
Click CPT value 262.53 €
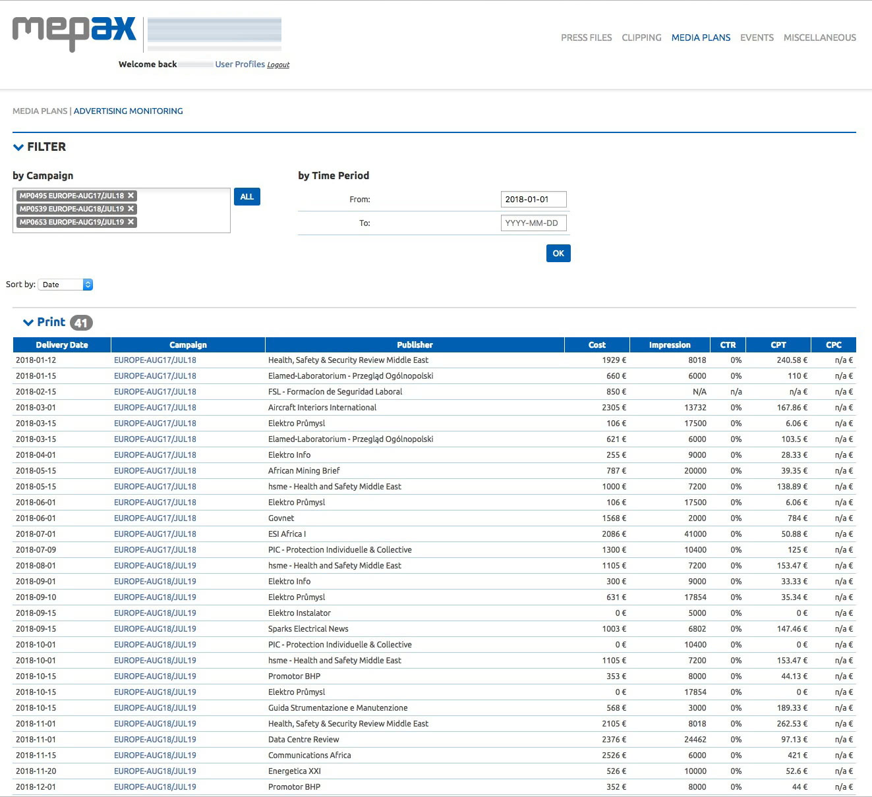[x=792, y=724]
